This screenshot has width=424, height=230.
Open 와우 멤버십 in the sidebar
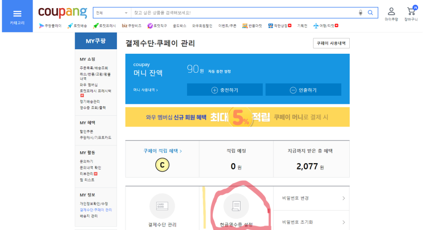tap(89, 84)
